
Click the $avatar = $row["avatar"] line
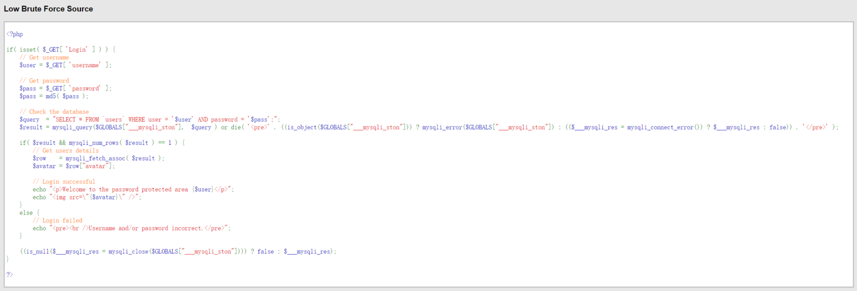pyautogui.click(x=73, y=166)
